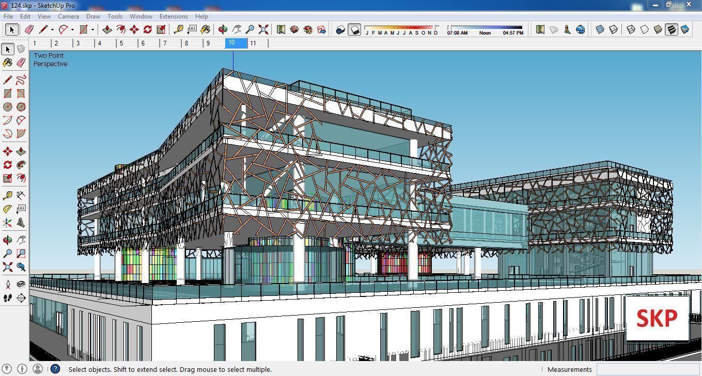
Task: Click the Preview Model in Google Earth icon
Action: click(581, 29)
